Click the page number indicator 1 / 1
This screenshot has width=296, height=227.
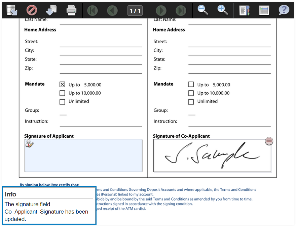135,11
